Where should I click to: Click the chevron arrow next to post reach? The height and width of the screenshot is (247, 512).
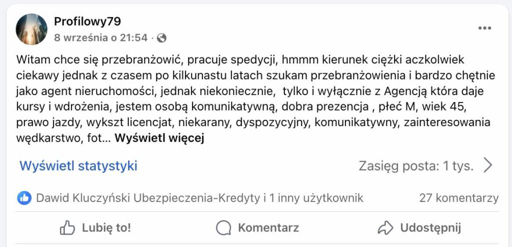(x=488, y=165)
